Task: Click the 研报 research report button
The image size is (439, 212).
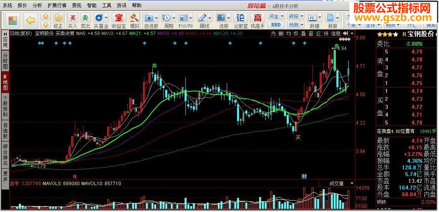Action: 294,16
